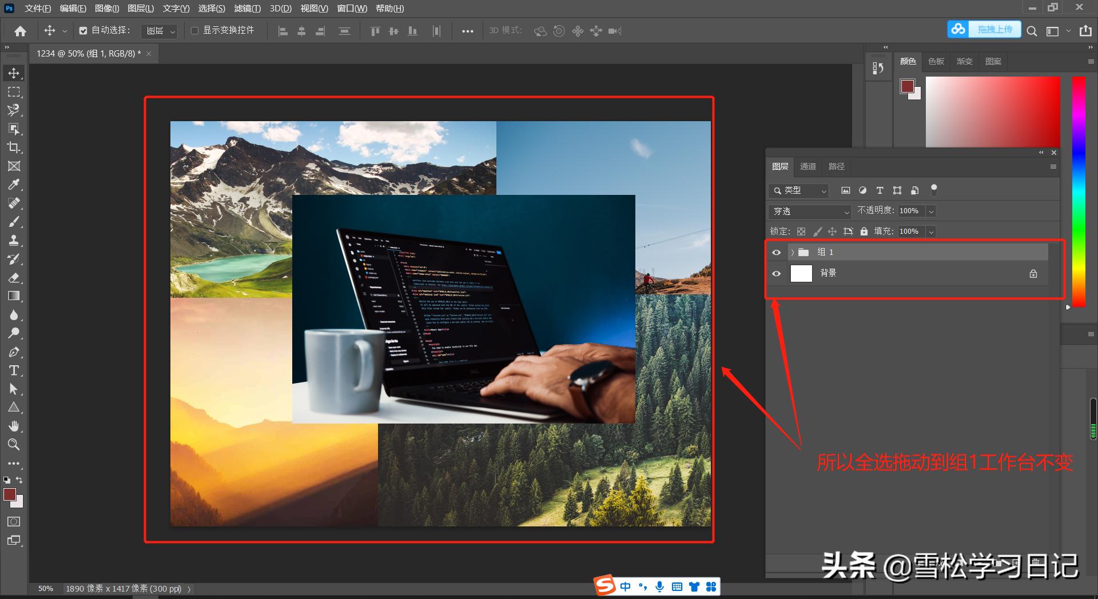Click the 背景 layer thumbnail

tap(801, 273)
